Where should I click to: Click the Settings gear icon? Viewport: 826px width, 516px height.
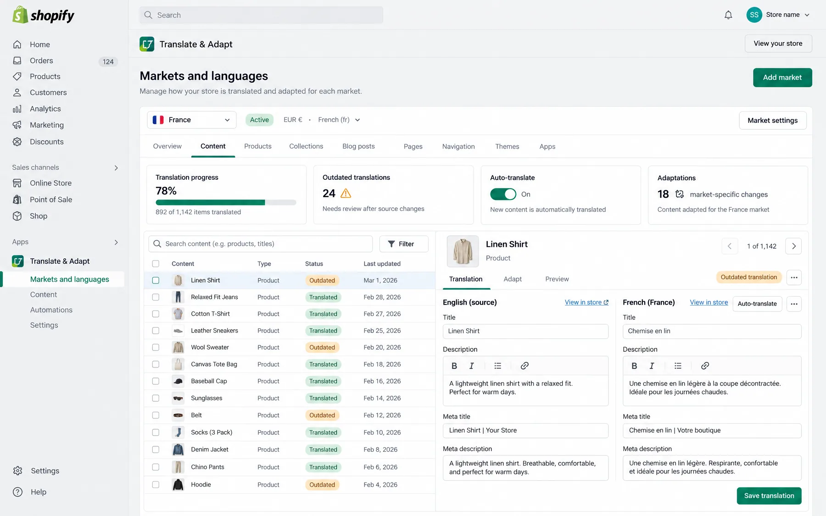(18, 471)
